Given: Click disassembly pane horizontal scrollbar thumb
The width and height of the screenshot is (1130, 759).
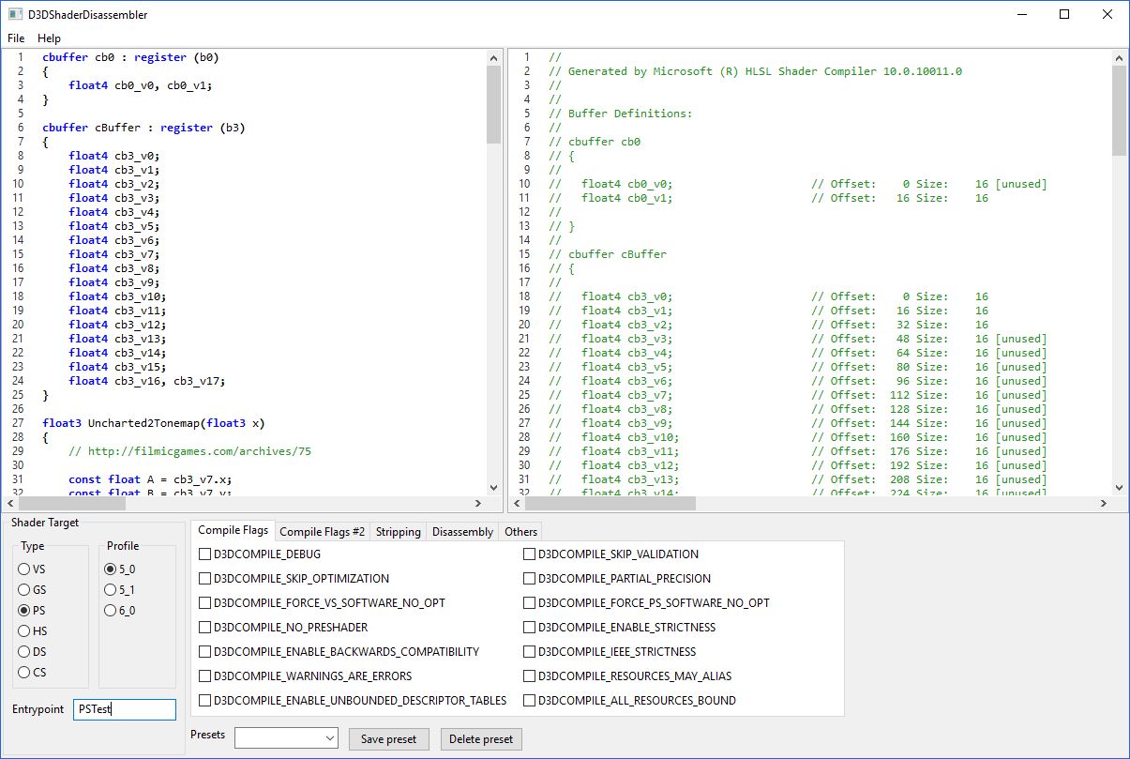Looking at the screenshot, I should click(x=610, y=504).
